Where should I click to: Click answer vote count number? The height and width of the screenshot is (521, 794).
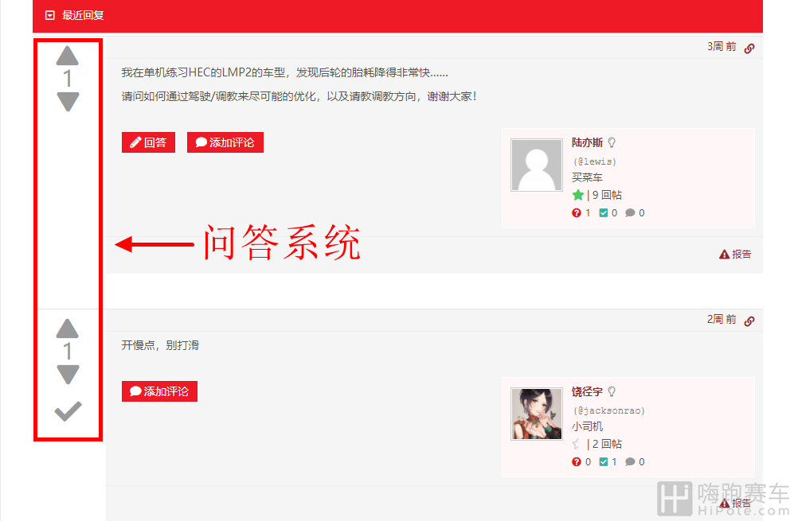68,352
